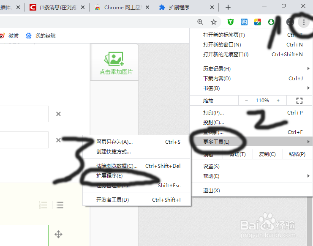Close the 扩展程序 tab
Viewport: 313px width, 246px height.
[x=212, y=7]
